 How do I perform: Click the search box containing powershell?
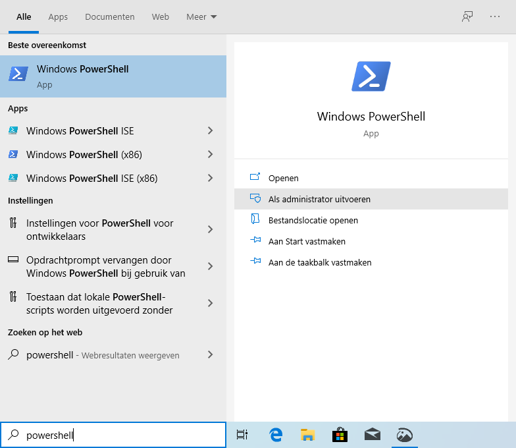click(x=118, y=435)
